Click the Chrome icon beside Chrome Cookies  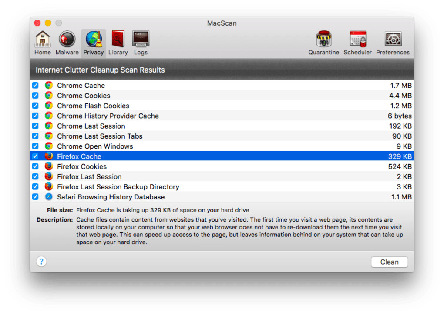pos(49,96)
